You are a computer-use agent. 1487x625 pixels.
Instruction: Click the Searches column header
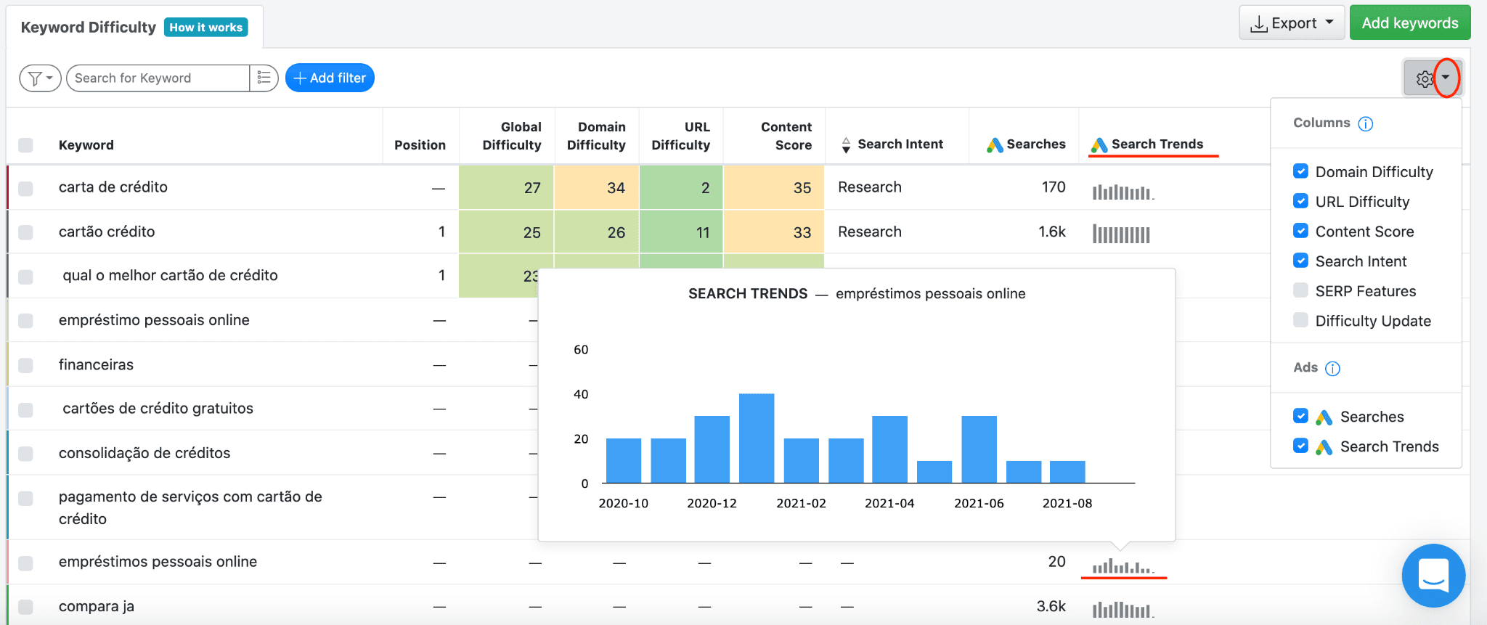[x=1026, y=144]
